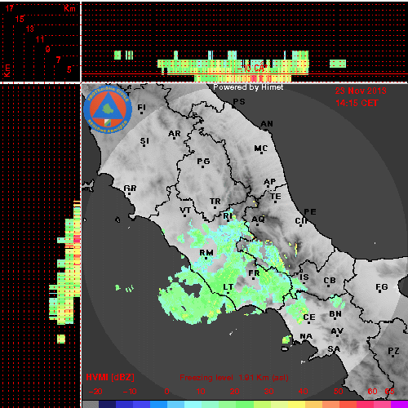This screenshot has height=408, width=408.
Task: Click the SA city label
Action: 334,348
